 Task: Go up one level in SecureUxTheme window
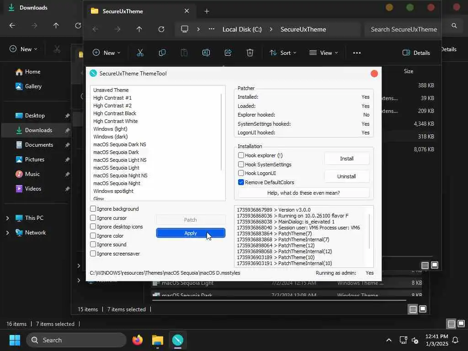(139, 29)
